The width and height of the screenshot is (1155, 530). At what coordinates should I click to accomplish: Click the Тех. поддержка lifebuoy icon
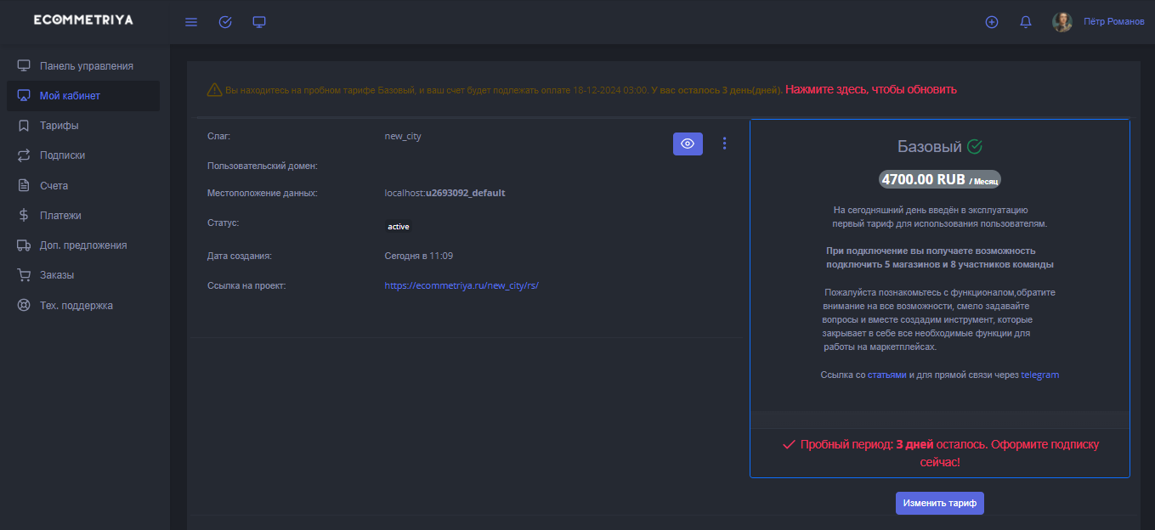[x=24, y=306]
